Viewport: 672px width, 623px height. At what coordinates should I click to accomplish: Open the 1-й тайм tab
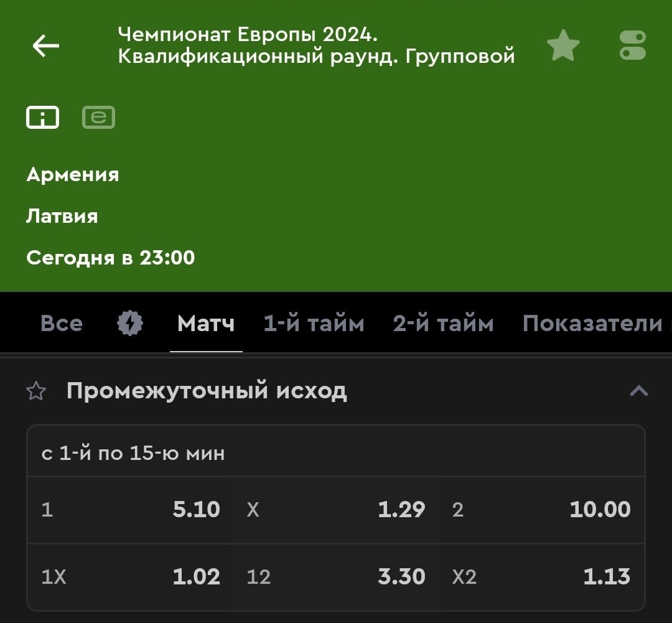pos(314,324)
